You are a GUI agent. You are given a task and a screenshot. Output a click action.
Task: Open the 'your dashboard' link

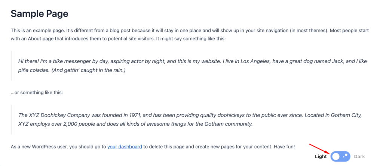(125, 147)
